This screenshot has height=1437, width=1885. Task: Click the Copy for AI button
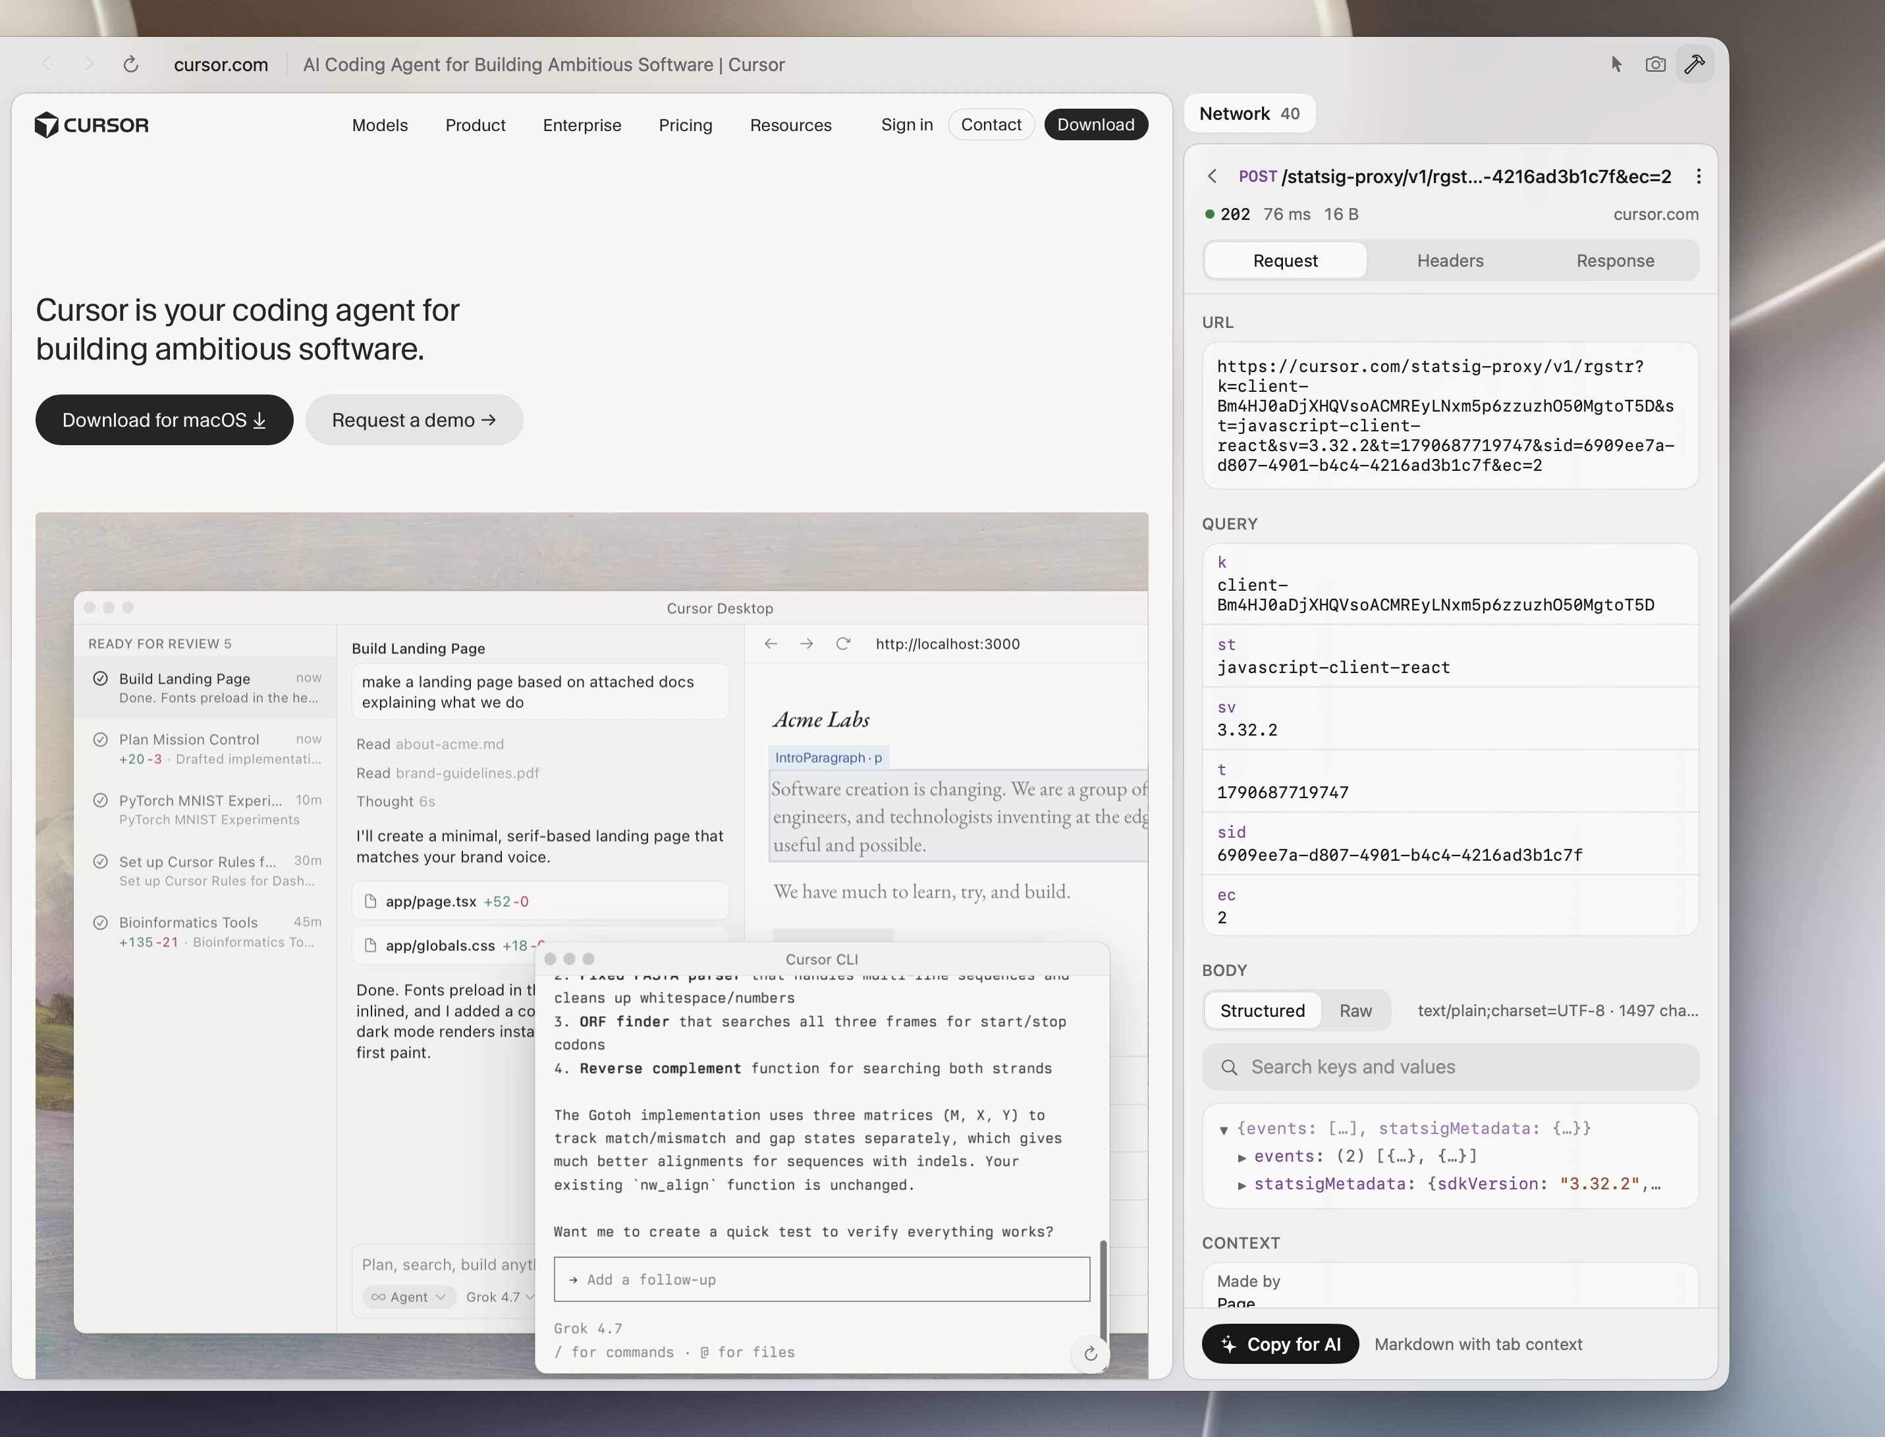(x=1280, y=1343)
